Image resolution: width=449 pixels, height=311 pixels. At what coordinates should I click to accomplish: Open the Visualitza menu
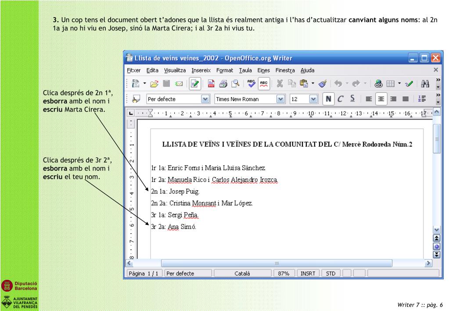[175, 70]
